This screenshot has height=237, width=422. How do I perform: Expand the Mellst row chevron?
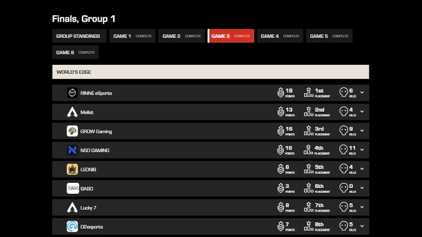tap(362, 112)
